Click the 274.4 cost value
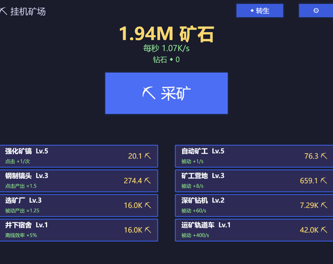The image size is (333, 264). tap(133, 181)
